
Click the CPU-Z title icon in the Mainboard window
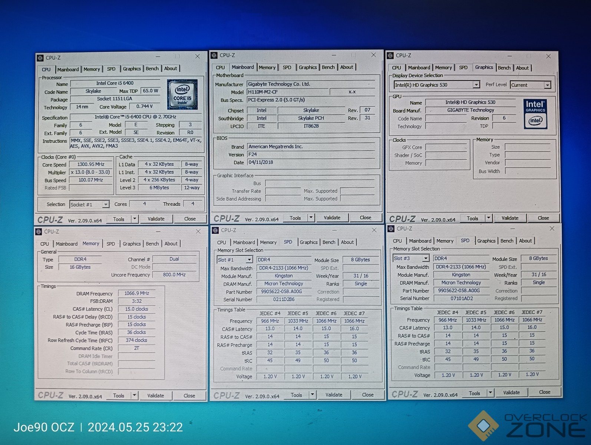(x=214, y=55)
